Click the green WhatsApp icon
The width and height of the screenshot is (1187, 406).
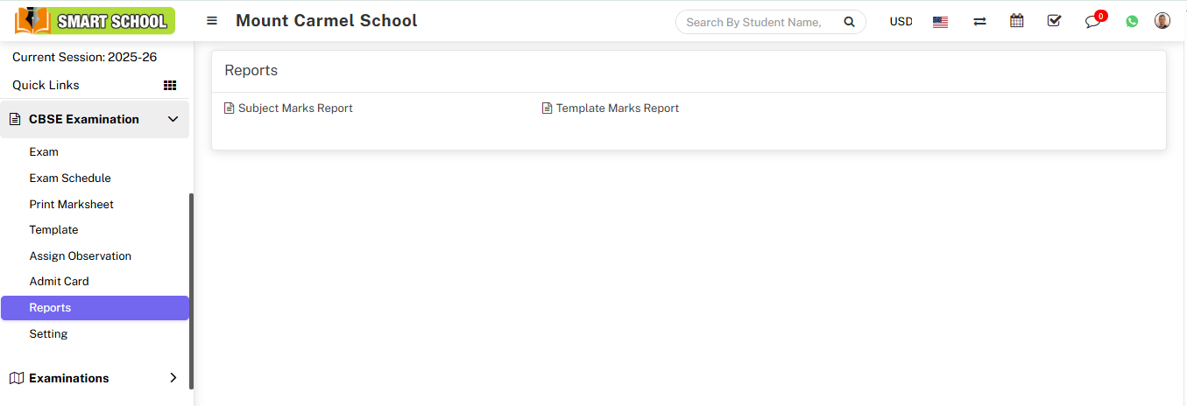point(1132,22)
